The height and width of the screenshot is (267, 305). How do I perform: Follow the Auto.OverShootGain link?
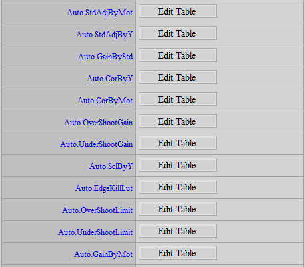coord(99,123)
